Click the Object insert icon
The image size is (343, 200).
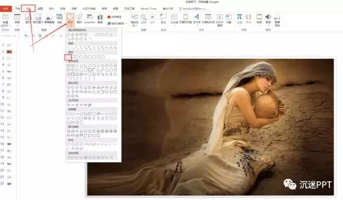pos(229,18)
